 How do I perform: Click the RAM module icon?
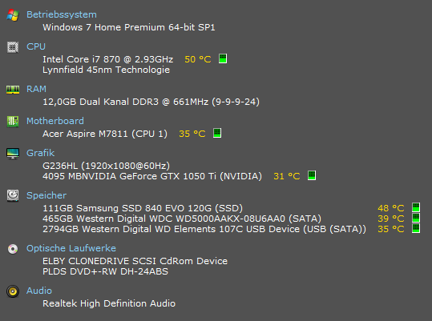tap(13, 90)
